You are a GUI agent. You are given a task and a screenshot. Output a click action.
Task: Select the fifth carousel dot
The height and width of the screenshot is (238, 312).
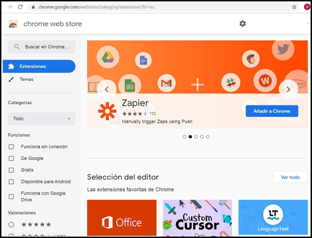(x=208, y=137)
